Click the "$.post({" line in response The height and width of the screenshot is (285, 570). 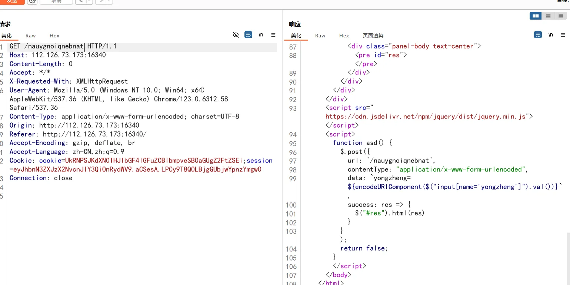pyautogui.click(x=355, y=152)
